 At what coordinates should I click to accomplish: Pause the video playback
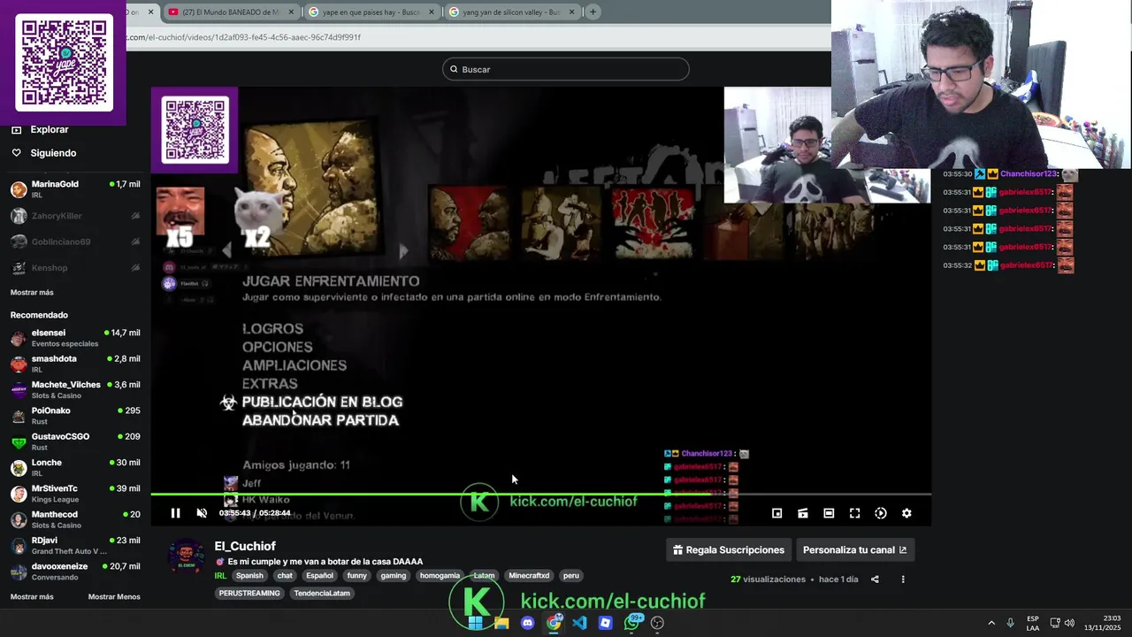click(175, 513)
